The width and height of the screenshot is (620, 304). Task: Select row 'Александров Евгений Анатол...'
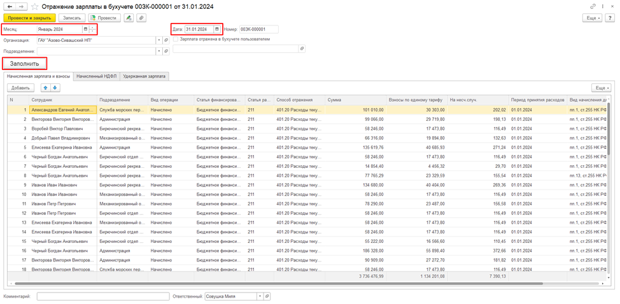pyautogui.click(x=63, y=109)
